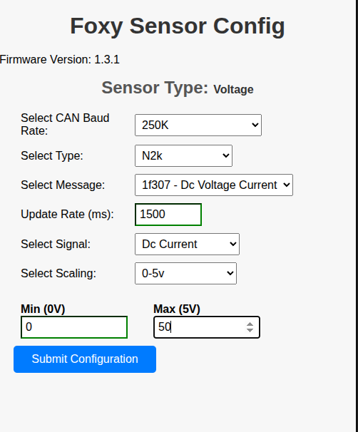Expand the Select Signal dropdown showing Dc Current

tap(187, 244)
